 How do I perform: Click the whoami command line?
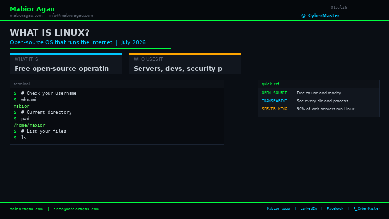tap(29, 100)
